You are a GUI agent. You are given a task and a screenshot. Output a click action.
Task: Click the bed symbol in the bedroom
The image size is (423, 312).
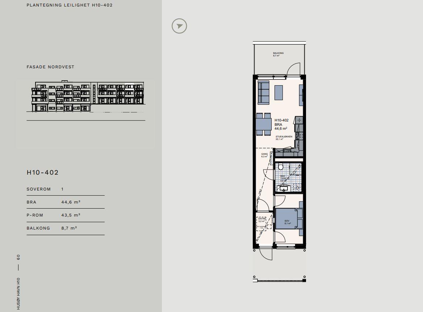(x=289, y=219)
